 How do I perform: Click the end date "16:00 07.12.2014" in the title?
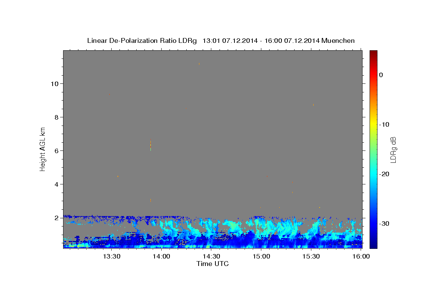tap(292, 41)
